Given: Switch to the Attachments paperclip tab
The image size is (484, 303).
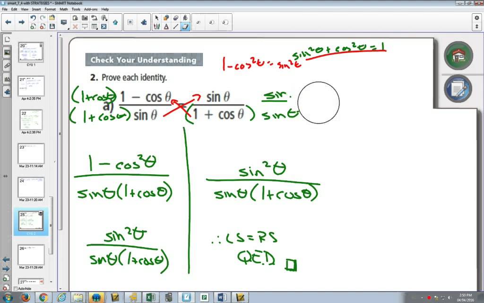Looking at the screenshot, I should (7, 65).
